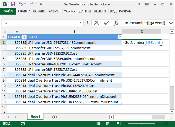
Task: Click cell 'LP transferGBP172537,85Commitment'
Action: coord(75,48)
